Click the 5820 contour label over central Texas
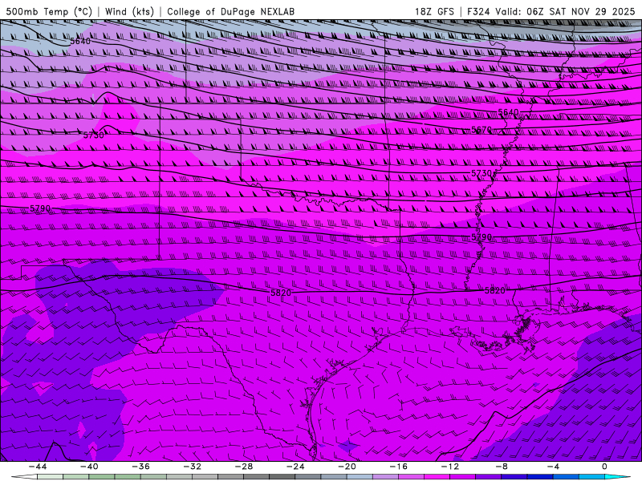Viewport: 642px width, 481px height. point(281,293)
